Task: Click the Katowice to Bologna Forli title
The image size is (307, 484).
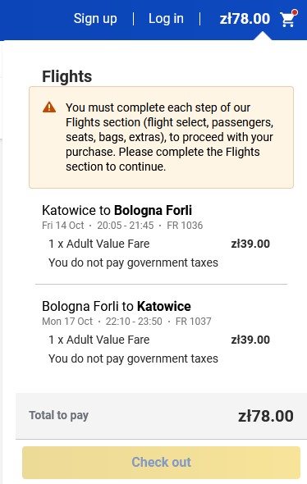Action: point(117,210)
